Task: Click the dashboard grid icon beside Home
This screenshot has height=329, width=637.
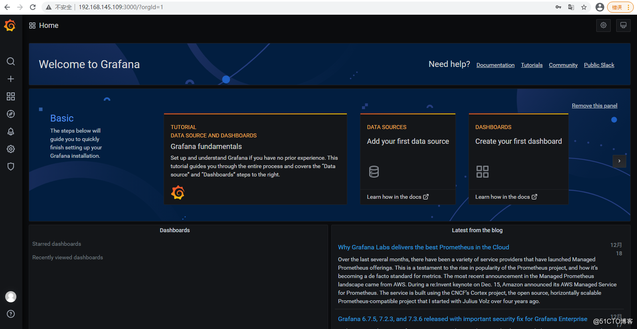Action: click(x=32, y=25)
